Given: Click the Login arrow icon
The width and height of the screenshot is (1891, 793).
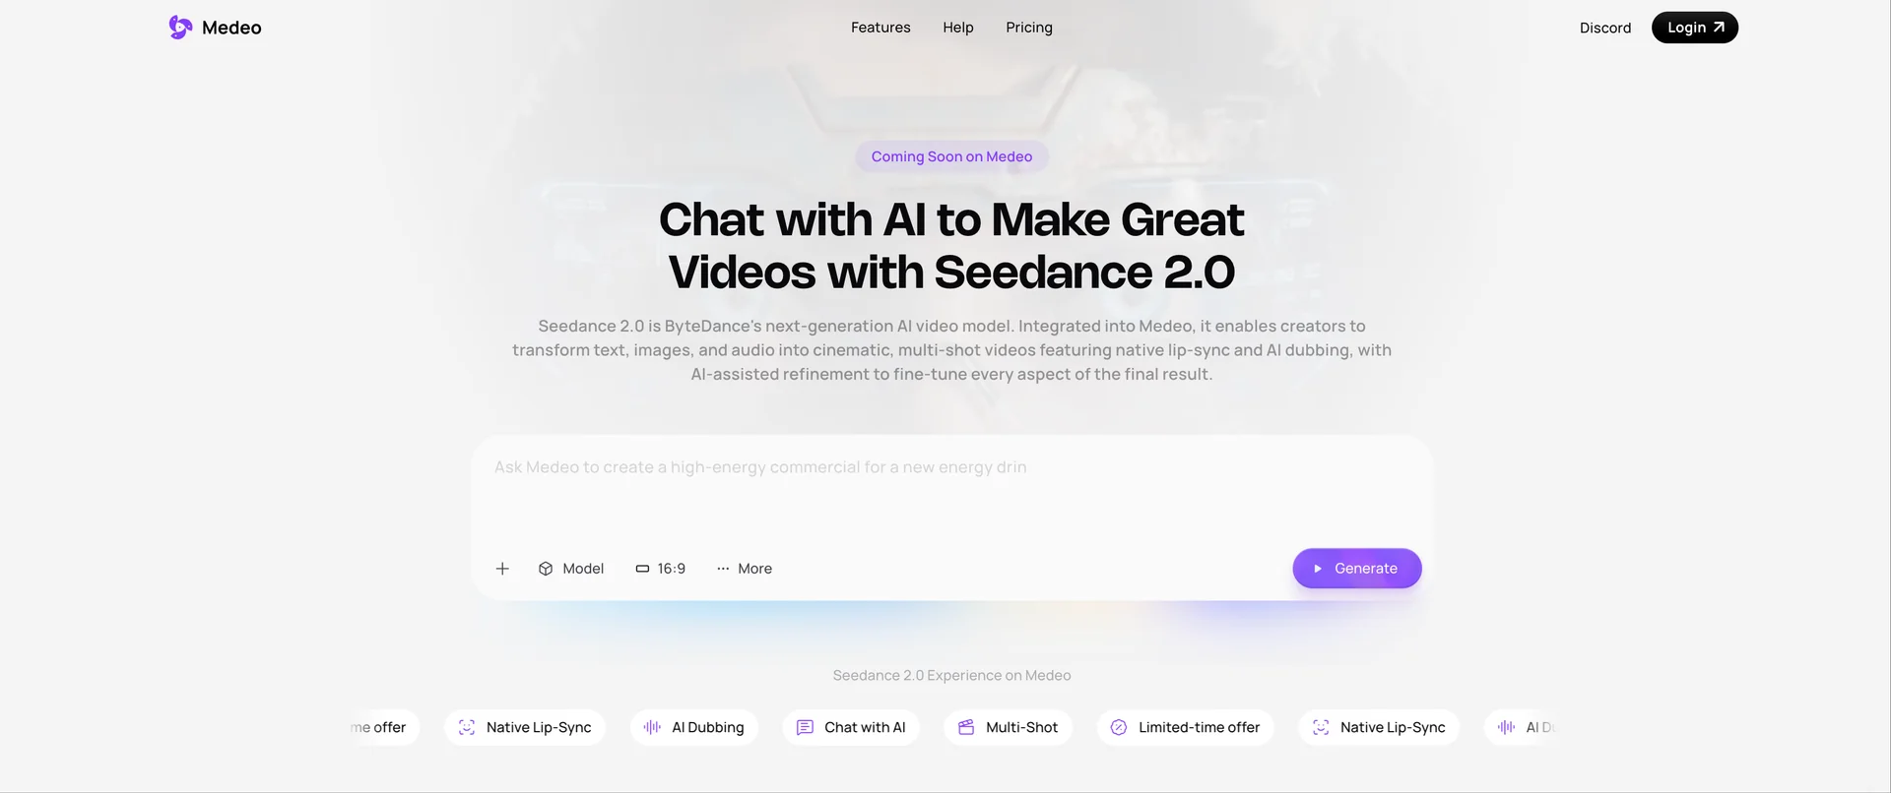Looking at the screenshot, I should [1719, 28].
